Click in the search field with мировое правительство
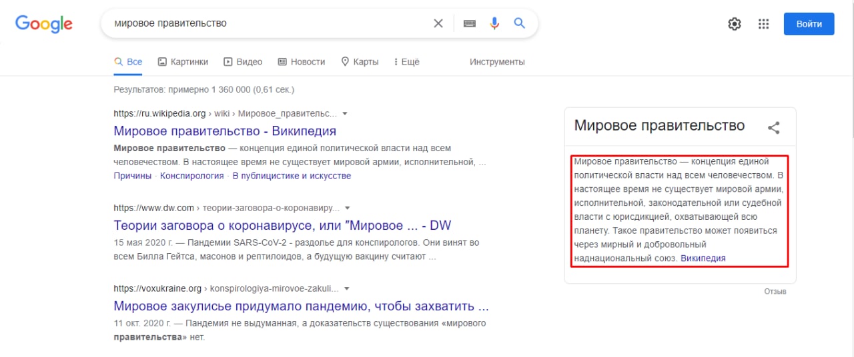This screenshot has width=854, height=357. pos(267,23)
